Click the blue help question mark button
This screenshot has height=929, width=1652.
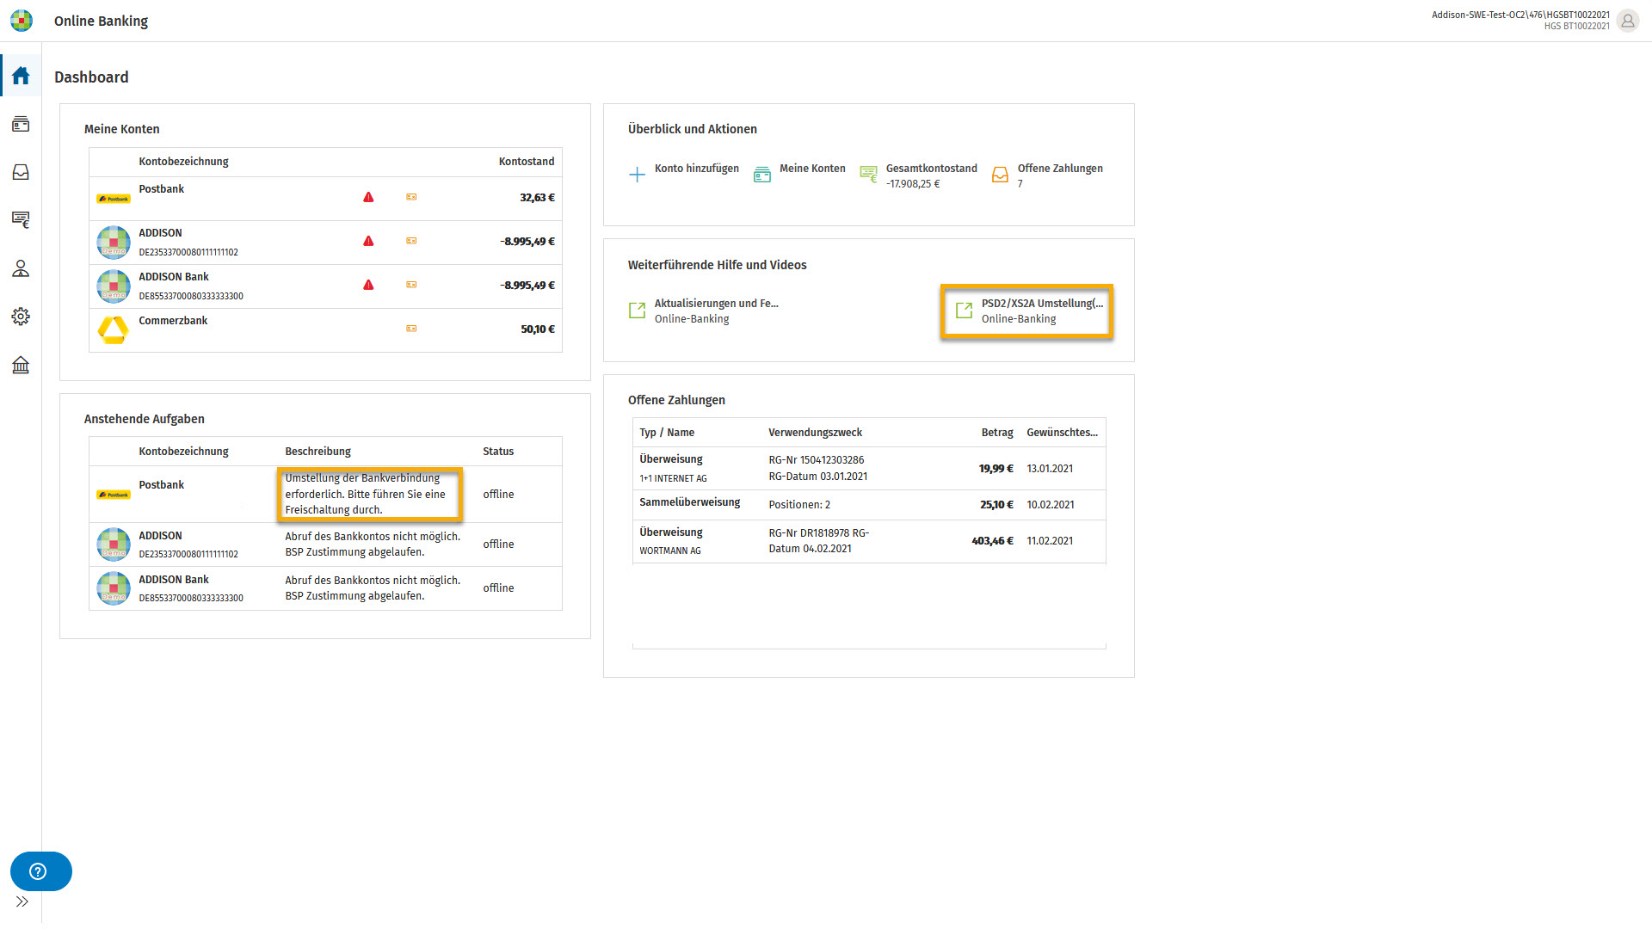click(40, 871)
